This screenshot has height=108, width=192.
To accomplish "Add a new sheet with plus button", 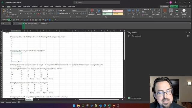I will [38, 99].
